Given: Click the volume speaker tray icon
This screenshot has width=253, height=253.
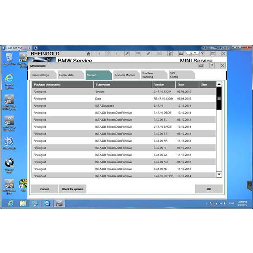Looking at the screenshot, I should pos(225,204).
